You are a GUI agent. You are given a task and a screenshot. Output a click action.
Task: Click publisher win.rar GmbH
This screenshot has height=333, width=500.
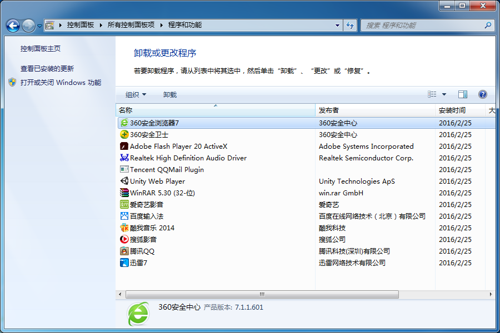click(341, 193)
